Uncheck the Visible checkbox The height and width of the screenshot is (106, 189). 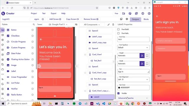[x=118, y=93]
